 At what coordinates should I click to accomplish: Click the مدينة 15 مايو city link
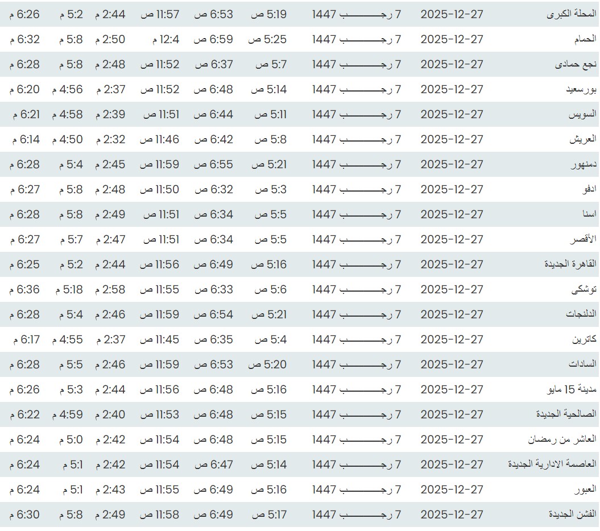(571, 389)
